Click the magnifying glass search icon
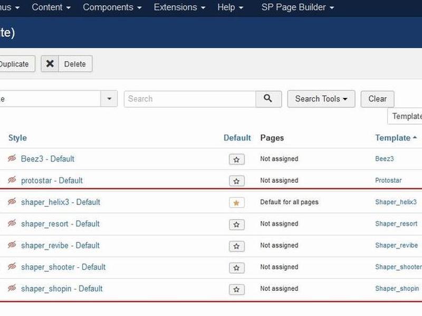Image resolution: width=422 pixels, height=316 pixels. 268,98
